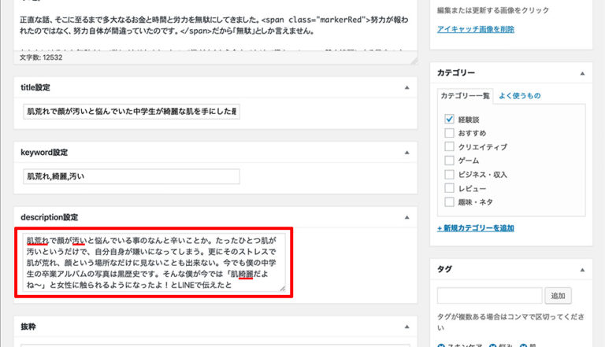Click the keyword設定 panel heading
This screenshot has height=347, width=605.
point(44,153)
